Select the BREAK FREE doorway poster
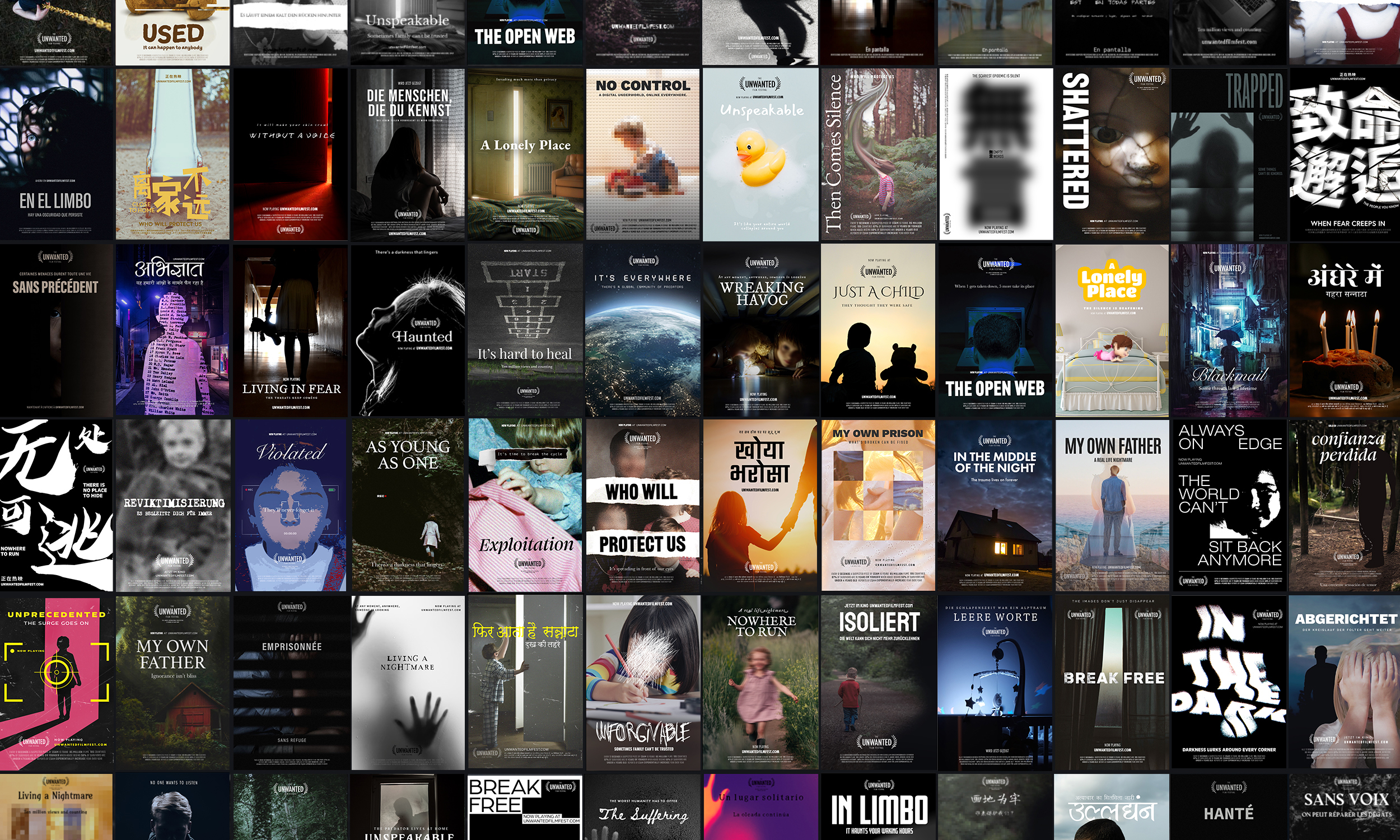Viewport: 1400px width, 840px height. 1112,683
